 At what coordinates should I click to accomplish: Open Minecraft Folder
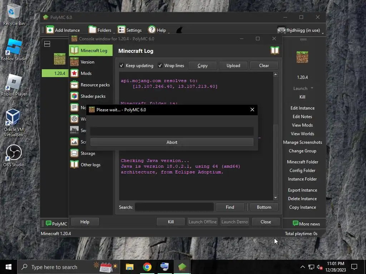pos(302,162)
